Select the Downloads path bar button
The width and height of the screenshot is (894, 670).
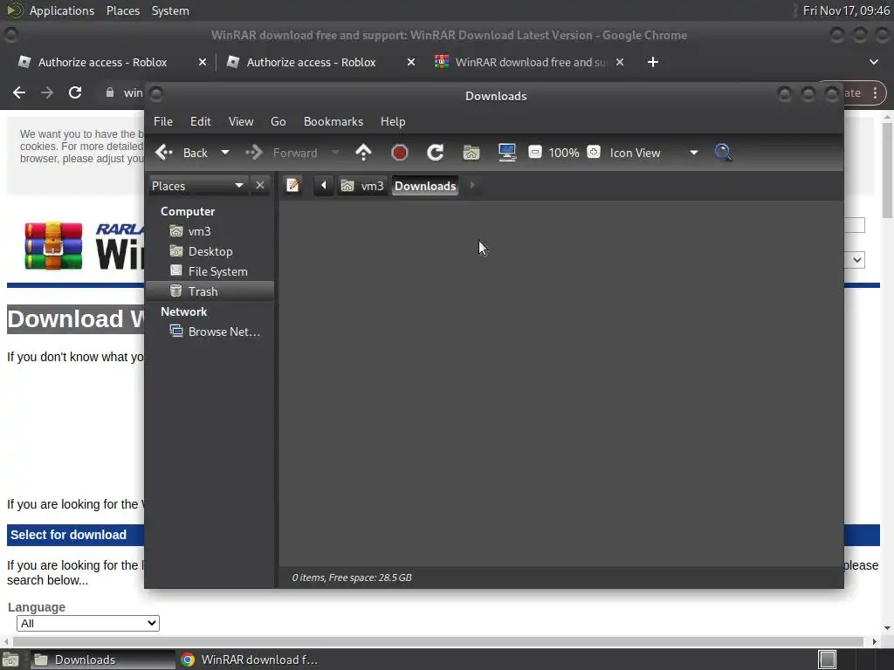(425, 186)
